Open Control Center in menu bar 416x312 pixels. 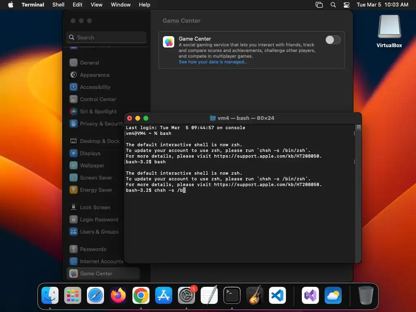(347, 4)
